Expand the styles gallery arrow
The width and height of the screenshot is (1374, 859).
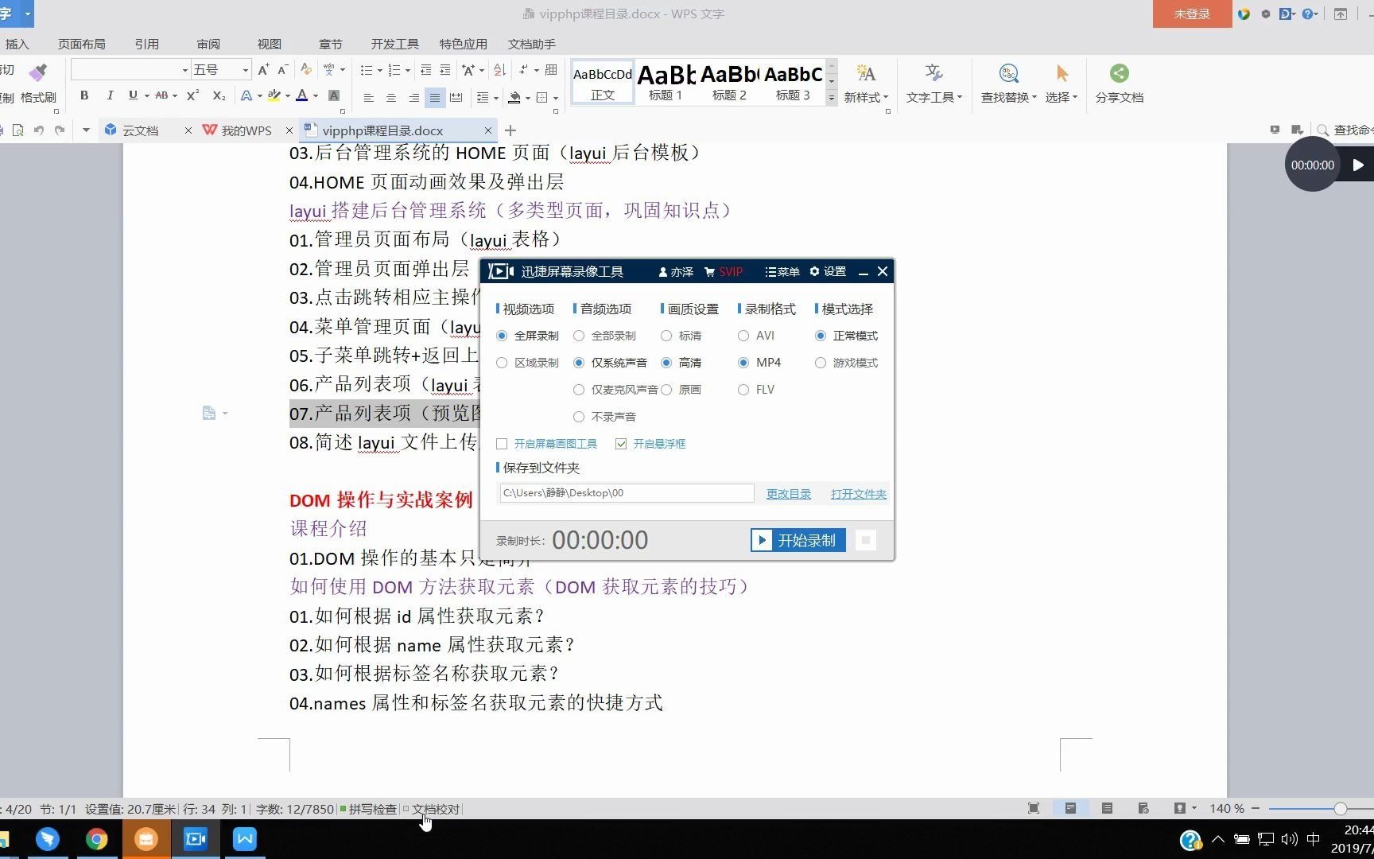pyautogui.click(x=832, y=98)
